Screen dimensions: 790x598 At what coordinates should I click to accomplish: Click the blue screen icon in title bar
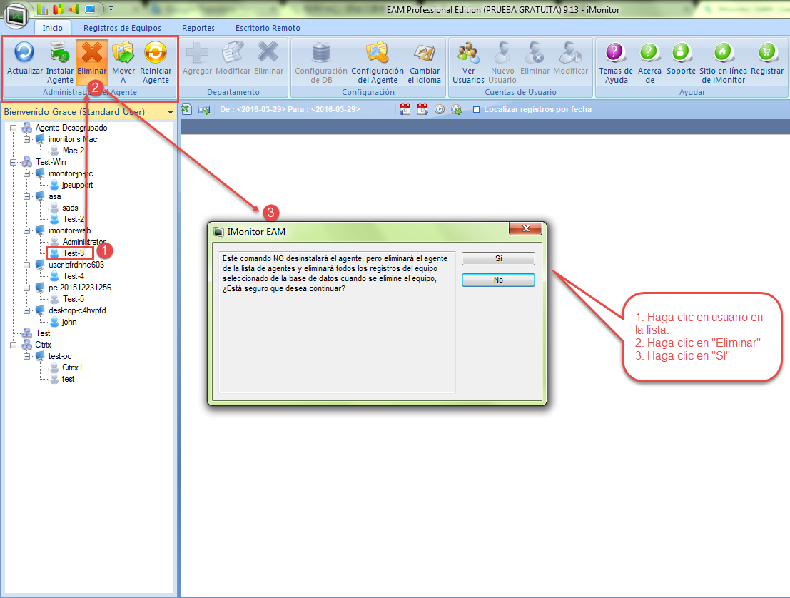point(91,9)
